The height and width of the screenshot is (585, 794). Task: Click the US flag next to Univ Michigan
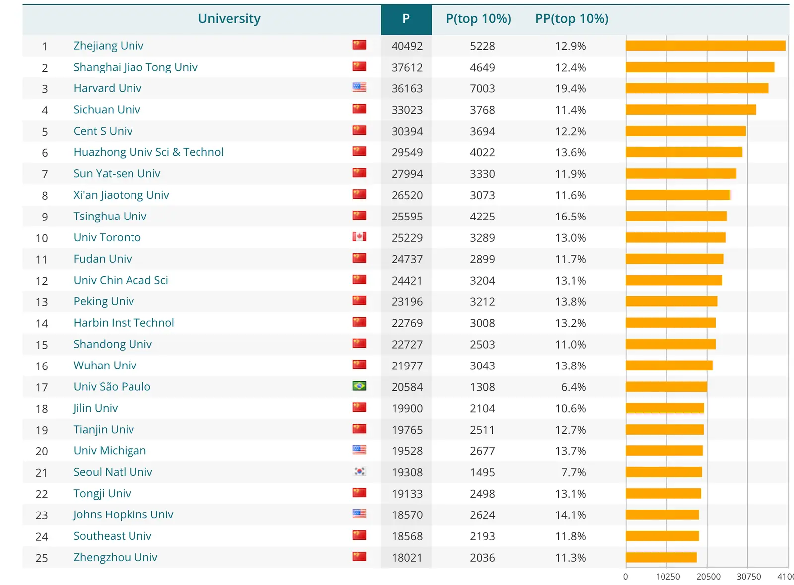click(x=359, y=450)
